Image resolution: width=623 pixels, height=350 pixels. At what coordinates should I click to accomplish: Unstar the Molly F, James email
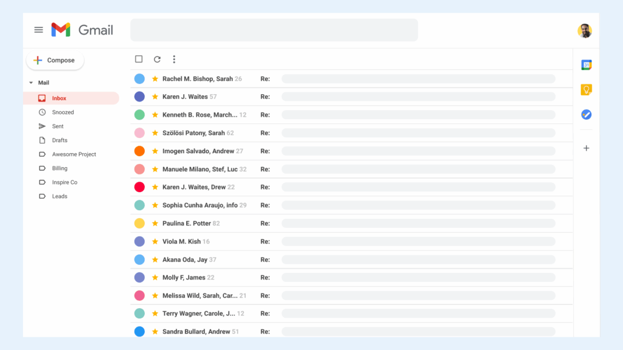(x=155, y=277)
